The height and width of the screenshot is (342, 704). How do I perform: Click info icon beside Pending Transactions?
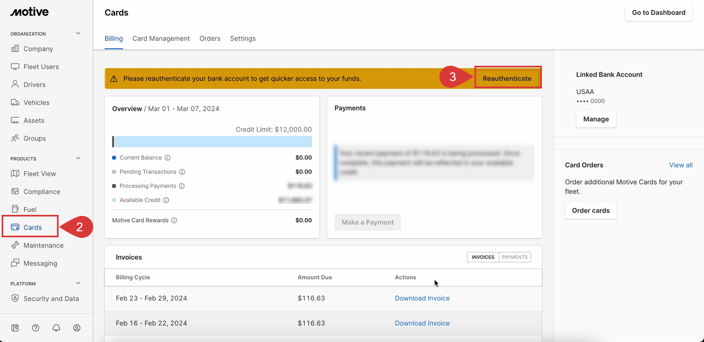(x=182, y=172)
